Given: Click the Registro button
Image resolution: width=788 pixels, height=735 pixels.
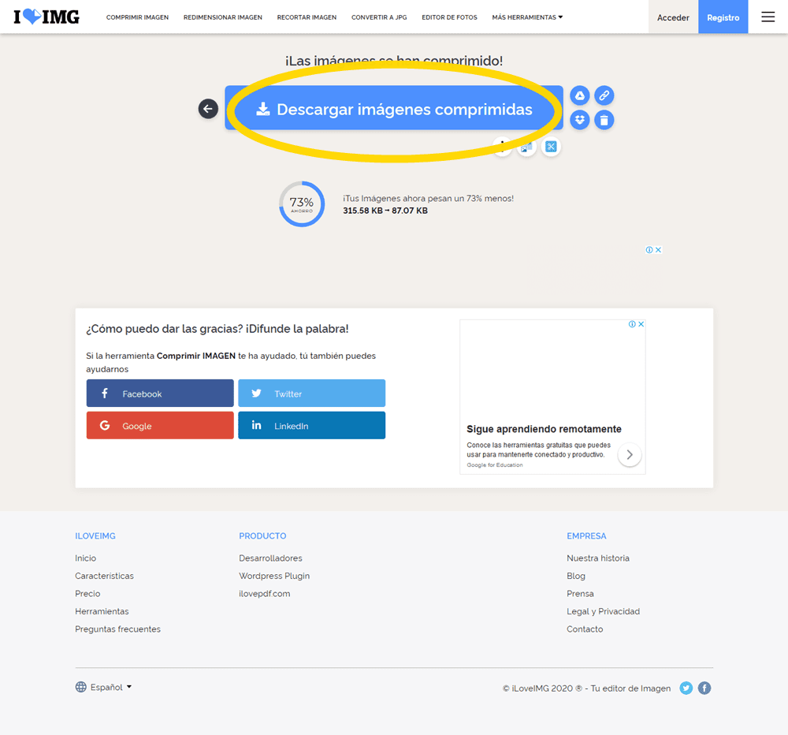Looking at the screenshot, I should pos(723,17).
